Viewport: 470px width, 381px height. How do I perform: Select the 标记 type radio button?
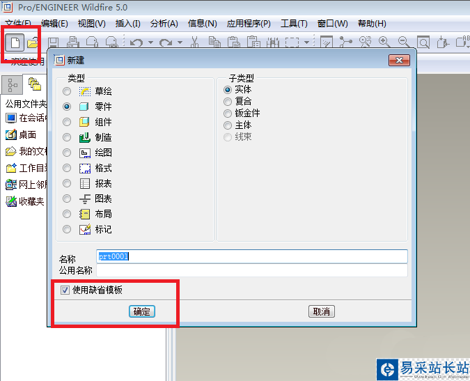click(x=67, y=229)
